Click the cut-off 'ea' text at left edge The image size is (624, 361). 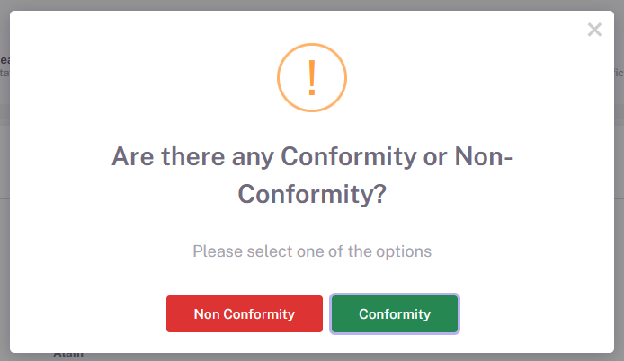click(x=4, y=60)
